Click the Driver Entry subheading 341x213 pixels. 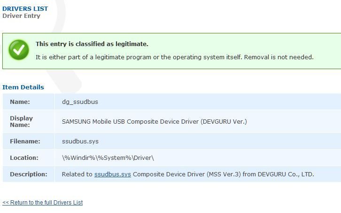tap(21, 16)
